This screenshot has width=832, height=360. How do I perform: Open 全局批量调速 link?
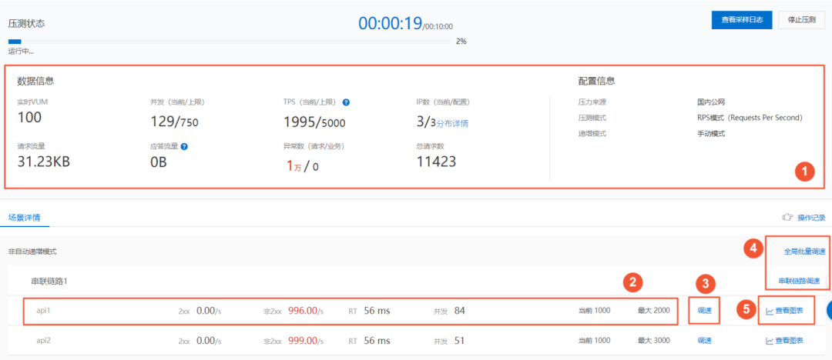click(804, 252)
